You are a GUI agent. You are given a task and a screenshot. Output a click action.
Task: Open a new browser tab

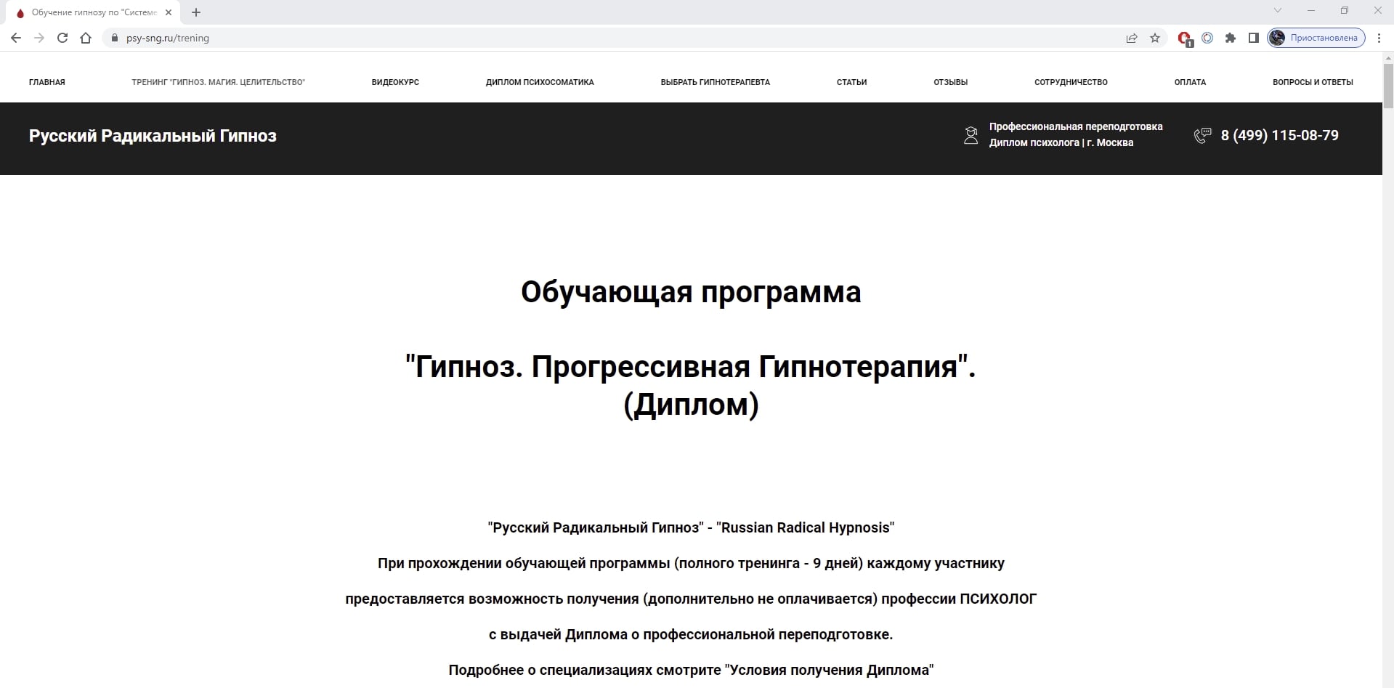point(196,12)
